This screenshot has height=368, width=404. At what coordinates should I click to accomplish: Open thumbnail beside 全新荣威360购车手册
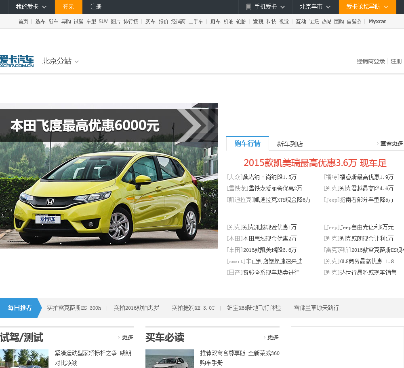[x=170, y=359]
